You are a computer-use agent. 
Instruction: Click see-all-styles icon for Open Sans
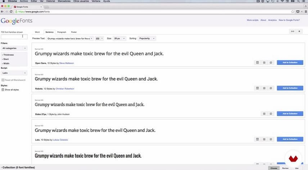[258, 63]
